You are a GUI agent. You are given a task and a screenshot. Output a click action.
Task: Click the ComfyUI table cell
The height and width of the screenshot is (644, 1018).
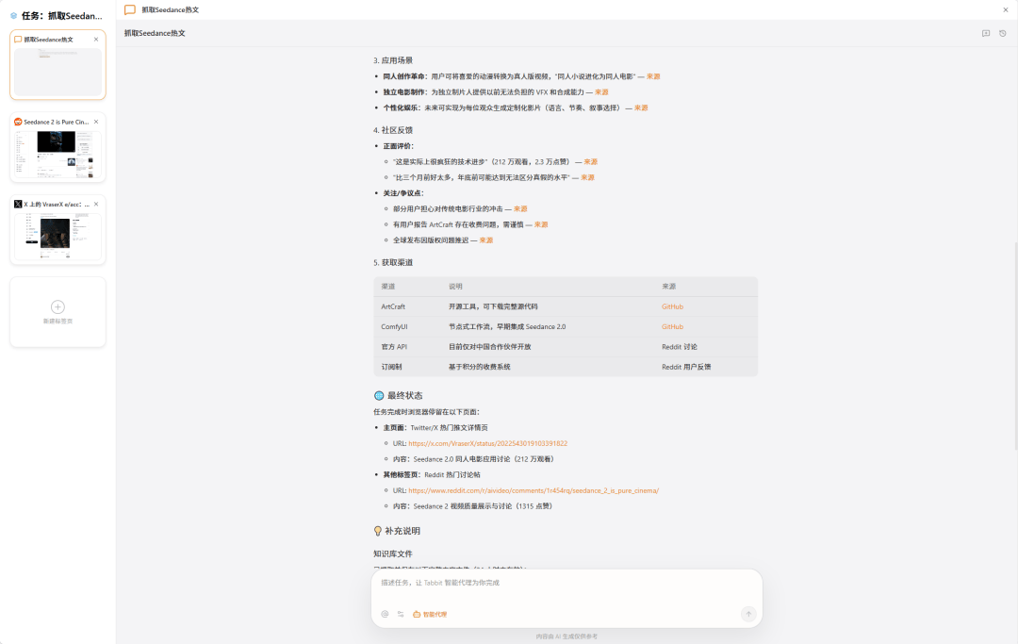click(x=394, y=326)
